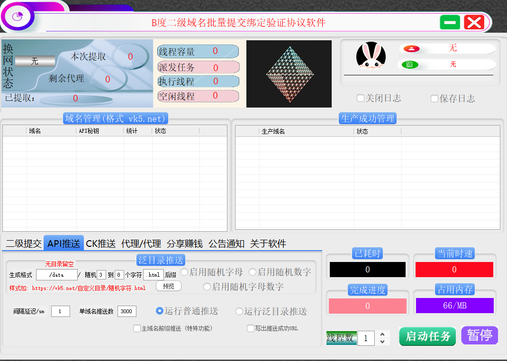Viewport: 507px width, 361px height.
Task: Close the software with the red X
Action: [474, 22]
